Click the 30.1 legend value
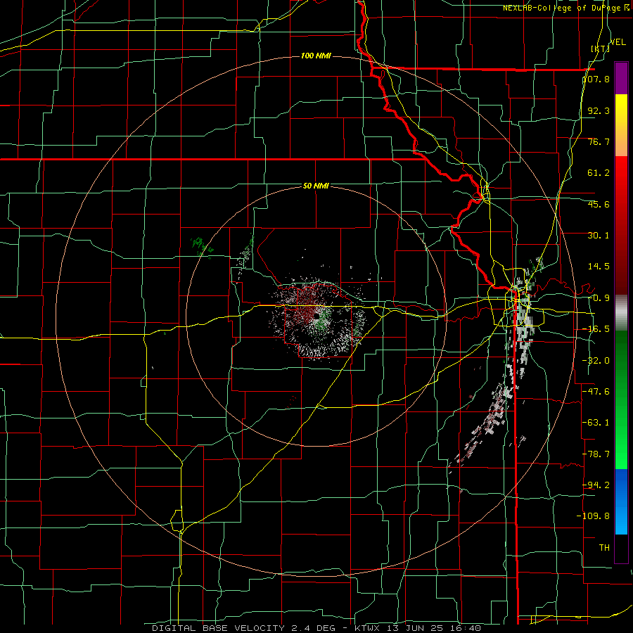Screen dimensions: 633x633 (599, 236)
